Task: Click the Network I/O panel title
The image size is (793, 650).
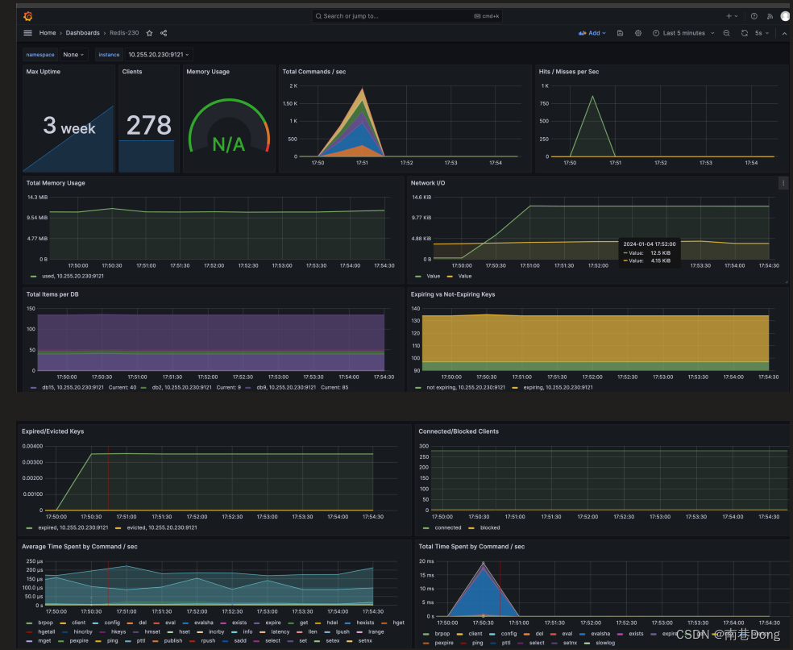Action: (x=428, y=183)
